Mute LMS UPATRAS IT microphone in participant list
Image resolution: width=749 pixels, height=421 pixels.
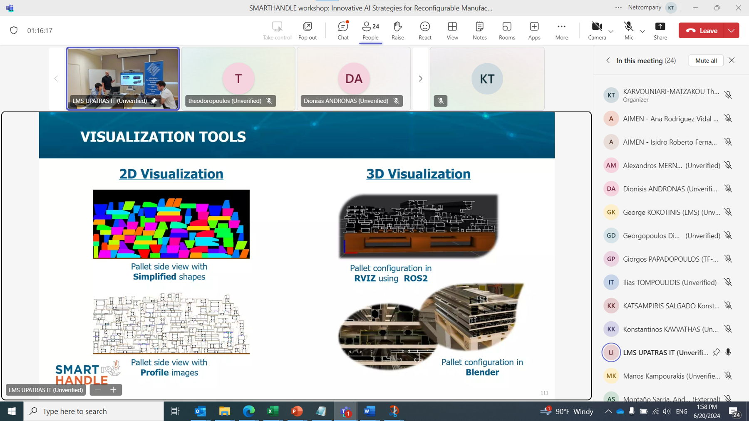click(728, 352)
